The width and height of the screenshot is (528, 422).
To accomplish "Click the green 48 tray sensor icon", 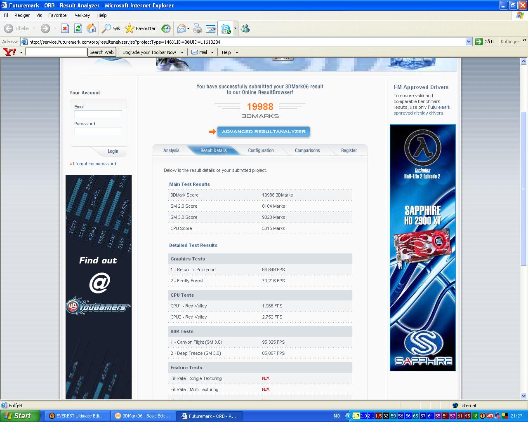I will (475, 416).
